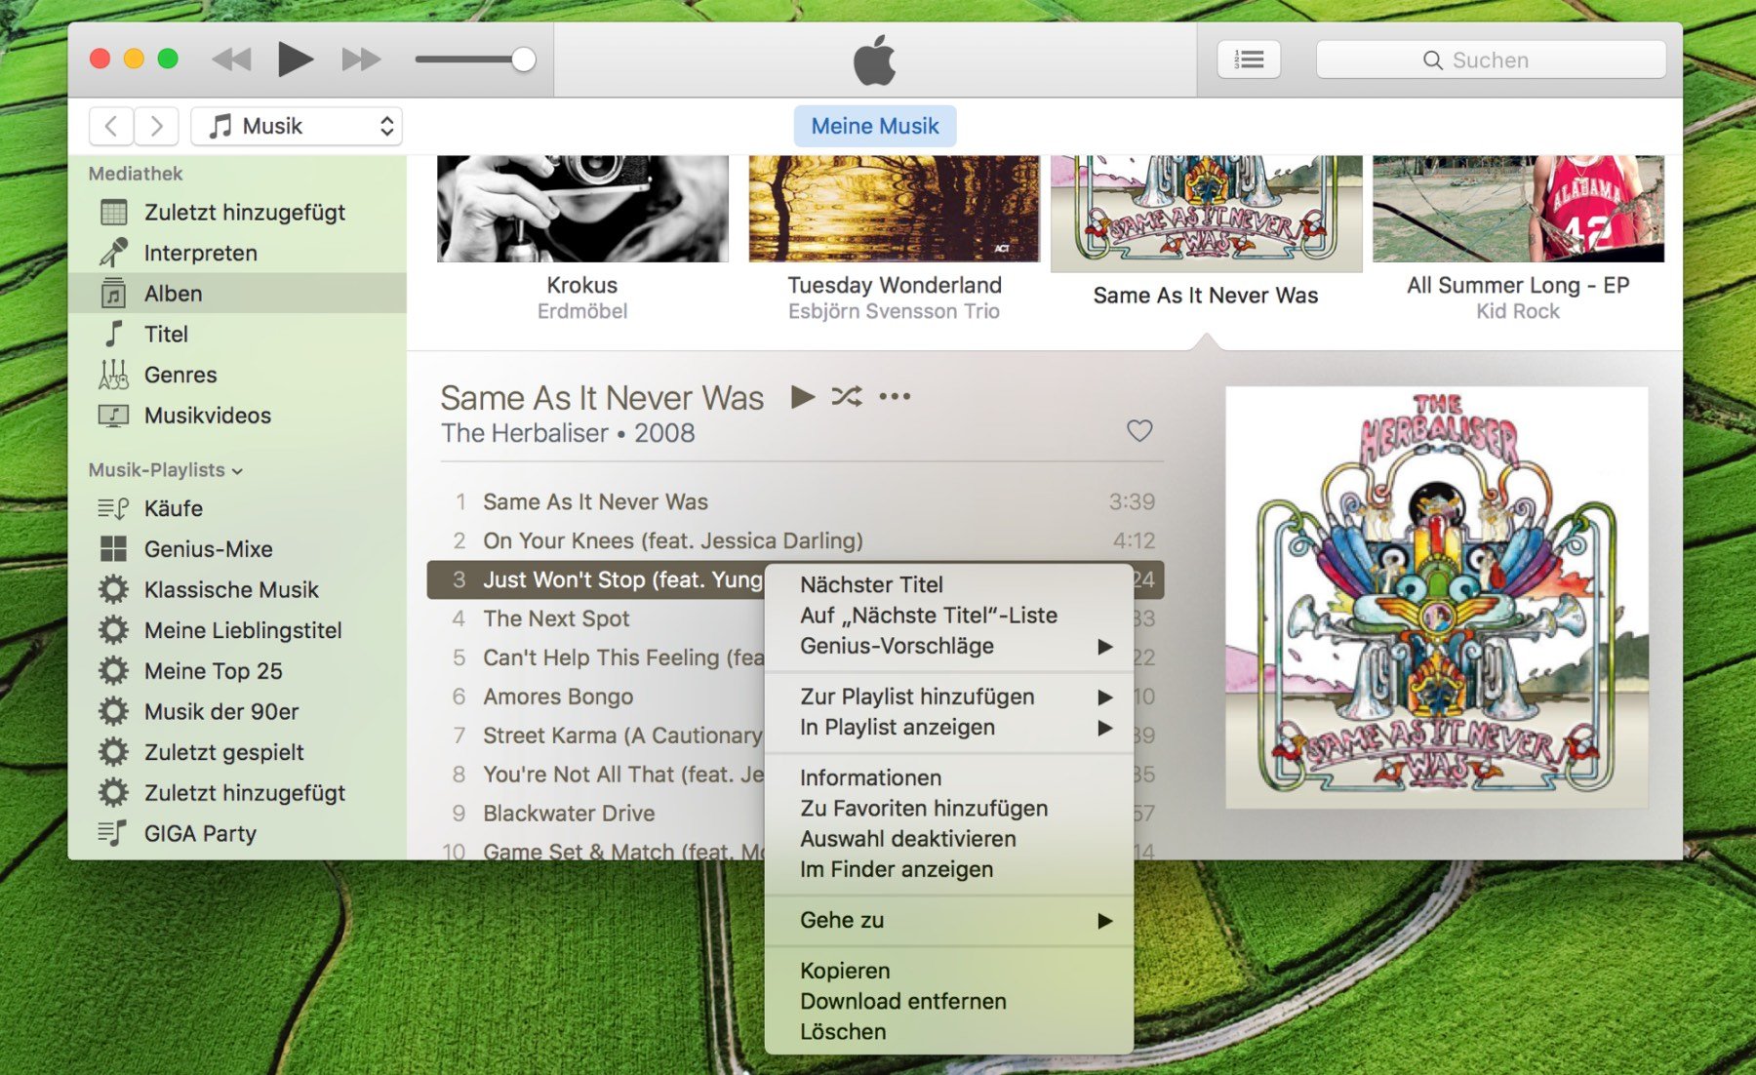
Task: Select Interpreten microphone icon
Action: click(x=113, y=253)
